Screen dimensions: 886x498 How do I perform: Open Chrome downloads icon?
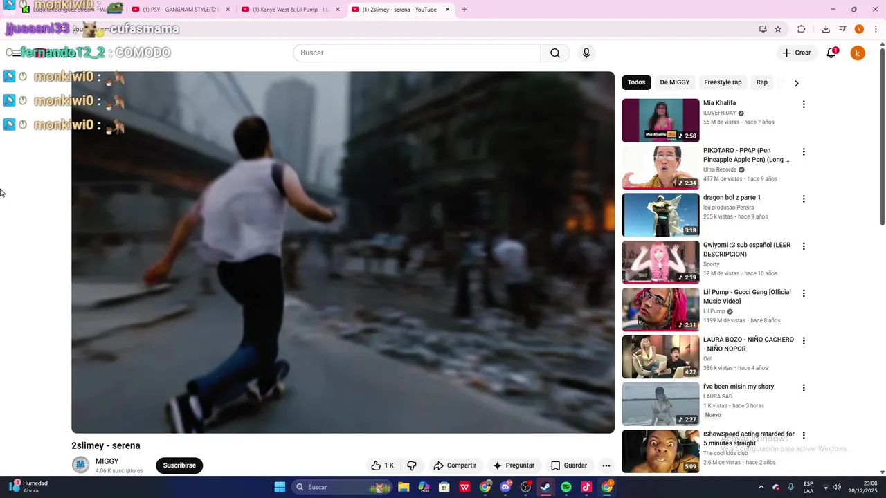coord(826,29)
